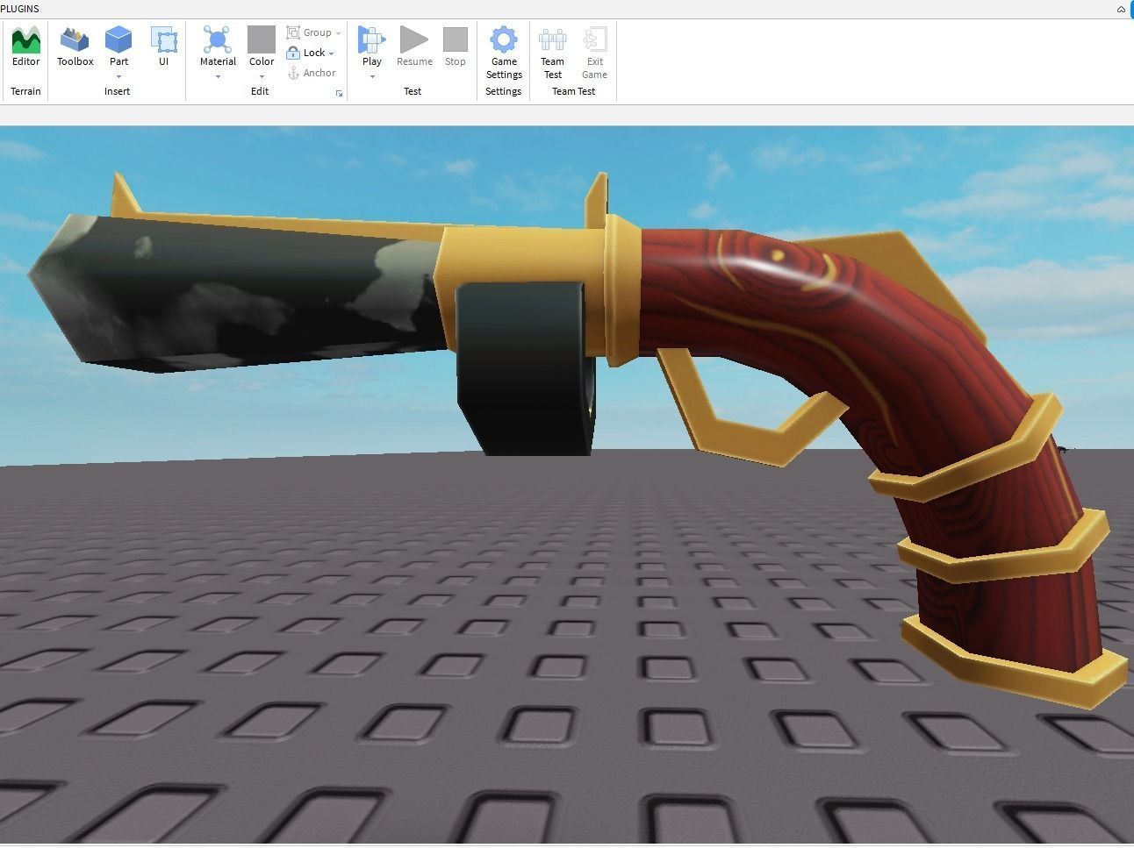Toggle Anchor on selected part
This screenshot has width=1134, height=848.
[x=312, y=73]
